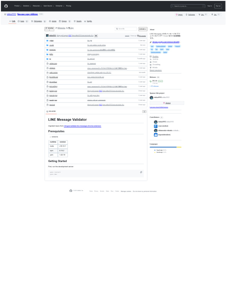
Task: Click tokku5552 avatar in latest commit row
Action: pyautogui.click(x=47, y=36)
